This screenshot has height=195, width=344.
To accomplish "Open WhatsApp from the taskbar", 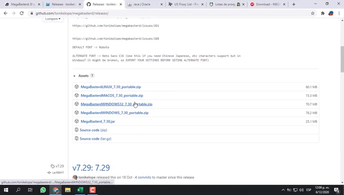I will (x=43, y=190).
